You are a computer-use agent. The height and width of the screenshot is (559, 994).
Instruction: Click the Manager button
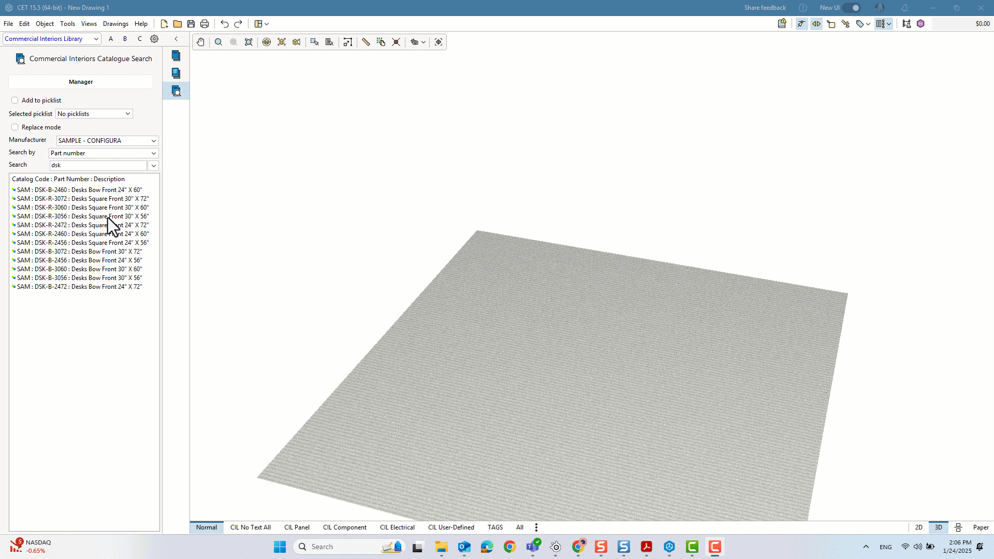pyautogui.click(x=81, y=82)
